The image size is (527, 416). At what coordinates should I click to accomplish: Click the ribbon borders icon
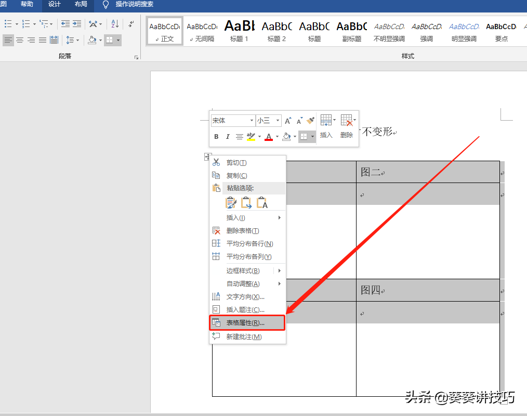click(110, 41)
